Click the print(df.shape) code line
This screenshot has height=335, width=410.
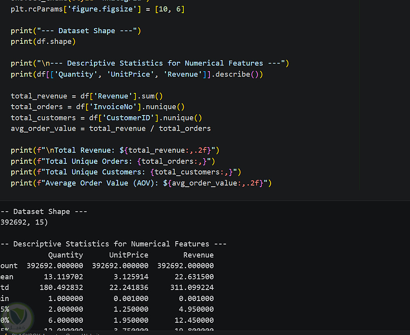point(43,41)
